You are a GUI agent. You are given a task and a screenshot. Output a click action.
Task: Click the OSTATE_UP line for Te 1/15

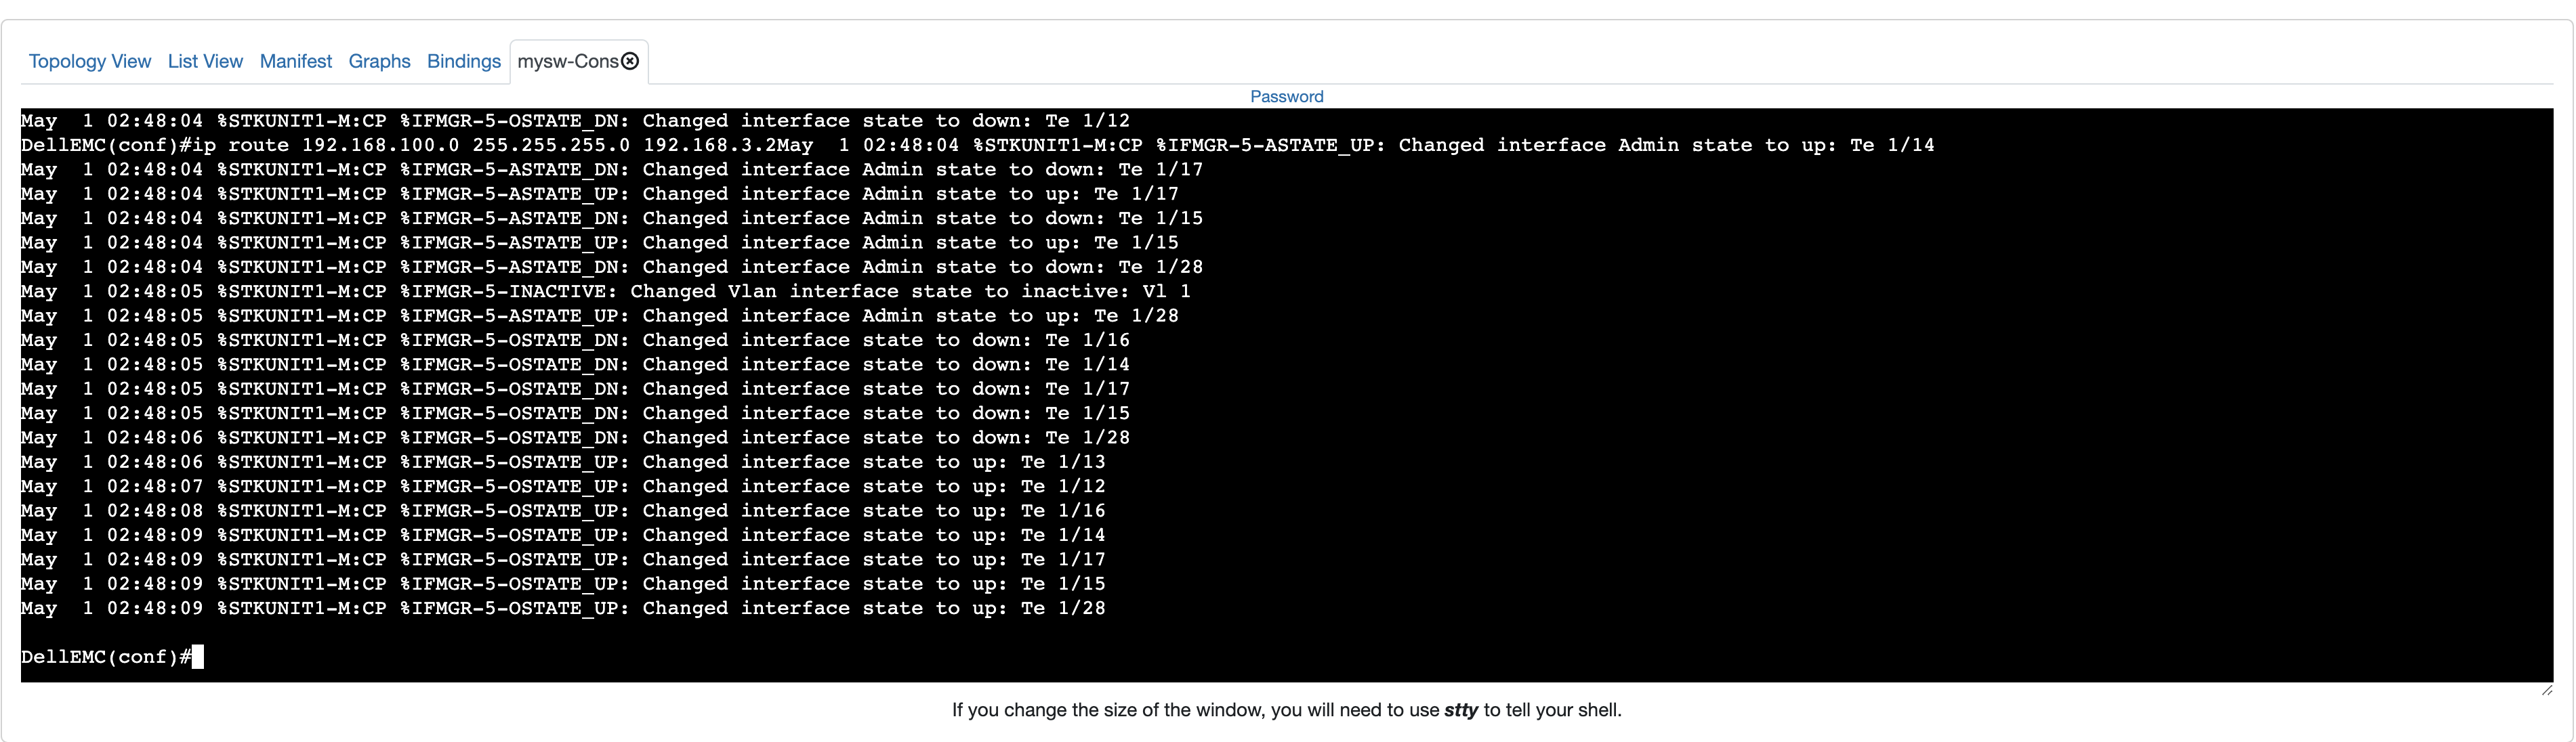(563, 584)
